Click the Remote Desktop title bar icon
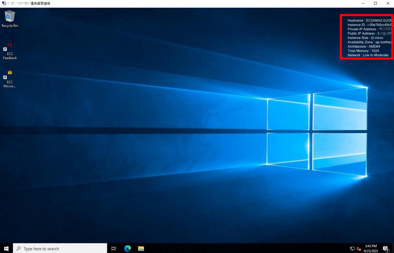The width and height of the screenshot is (394, 253). pos(4,3)
